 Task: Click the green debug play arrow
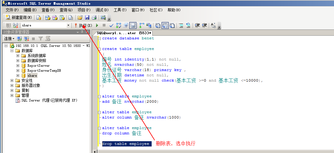97,25
